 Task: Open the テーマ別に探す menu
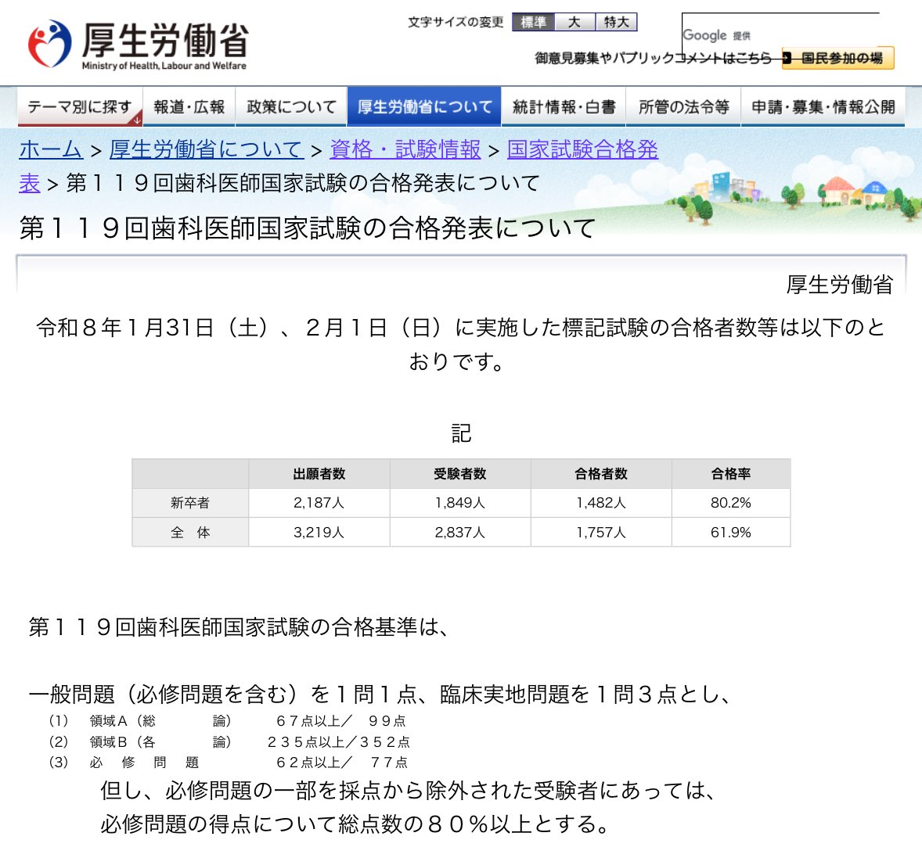point(80,107)
